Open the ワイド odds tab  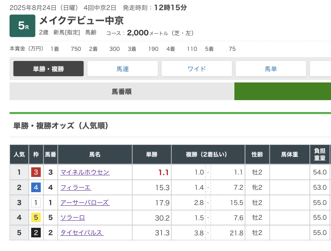click(197, 69)
